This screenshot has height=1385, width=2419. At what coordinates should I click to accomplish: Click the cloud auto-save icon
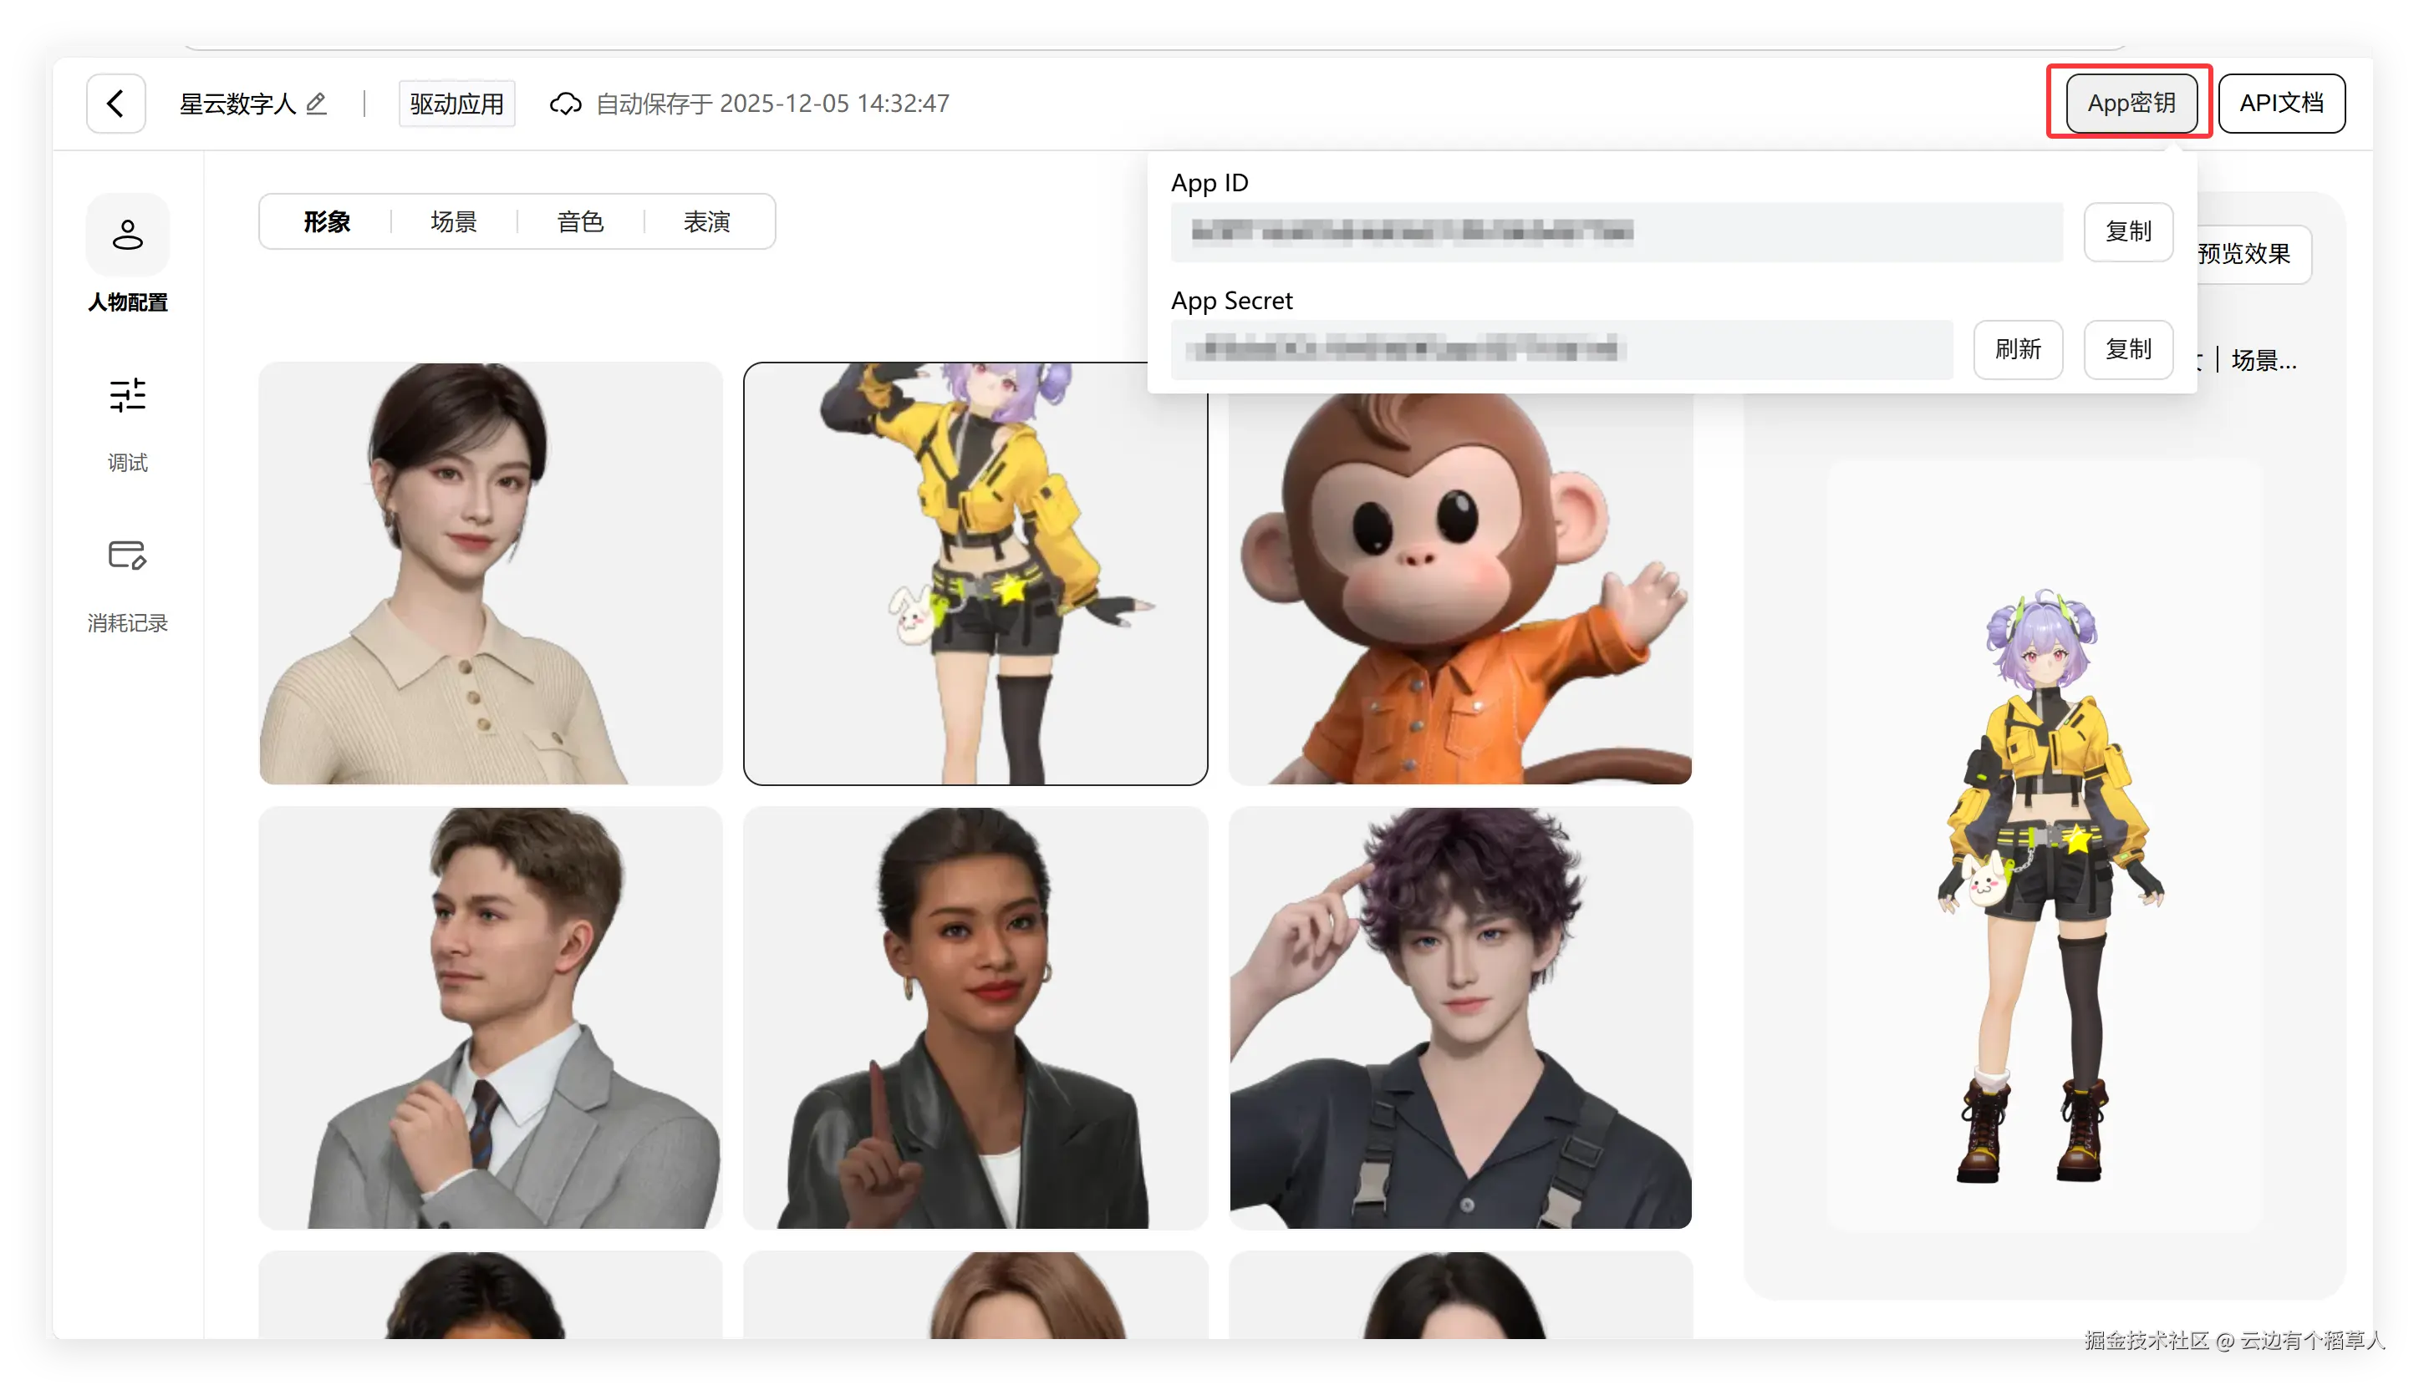click(565, 103)
